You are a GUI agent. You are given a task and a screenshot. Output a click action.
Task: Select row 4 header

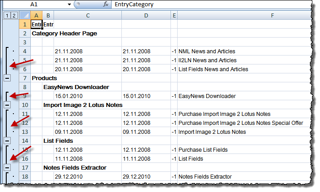25,51
